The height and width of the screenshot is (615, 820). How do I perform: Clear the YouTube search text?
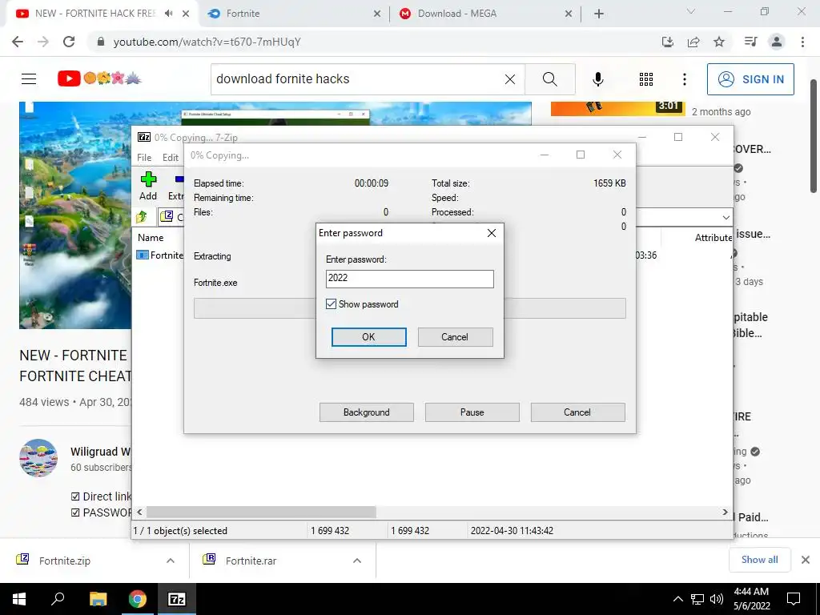510,79
